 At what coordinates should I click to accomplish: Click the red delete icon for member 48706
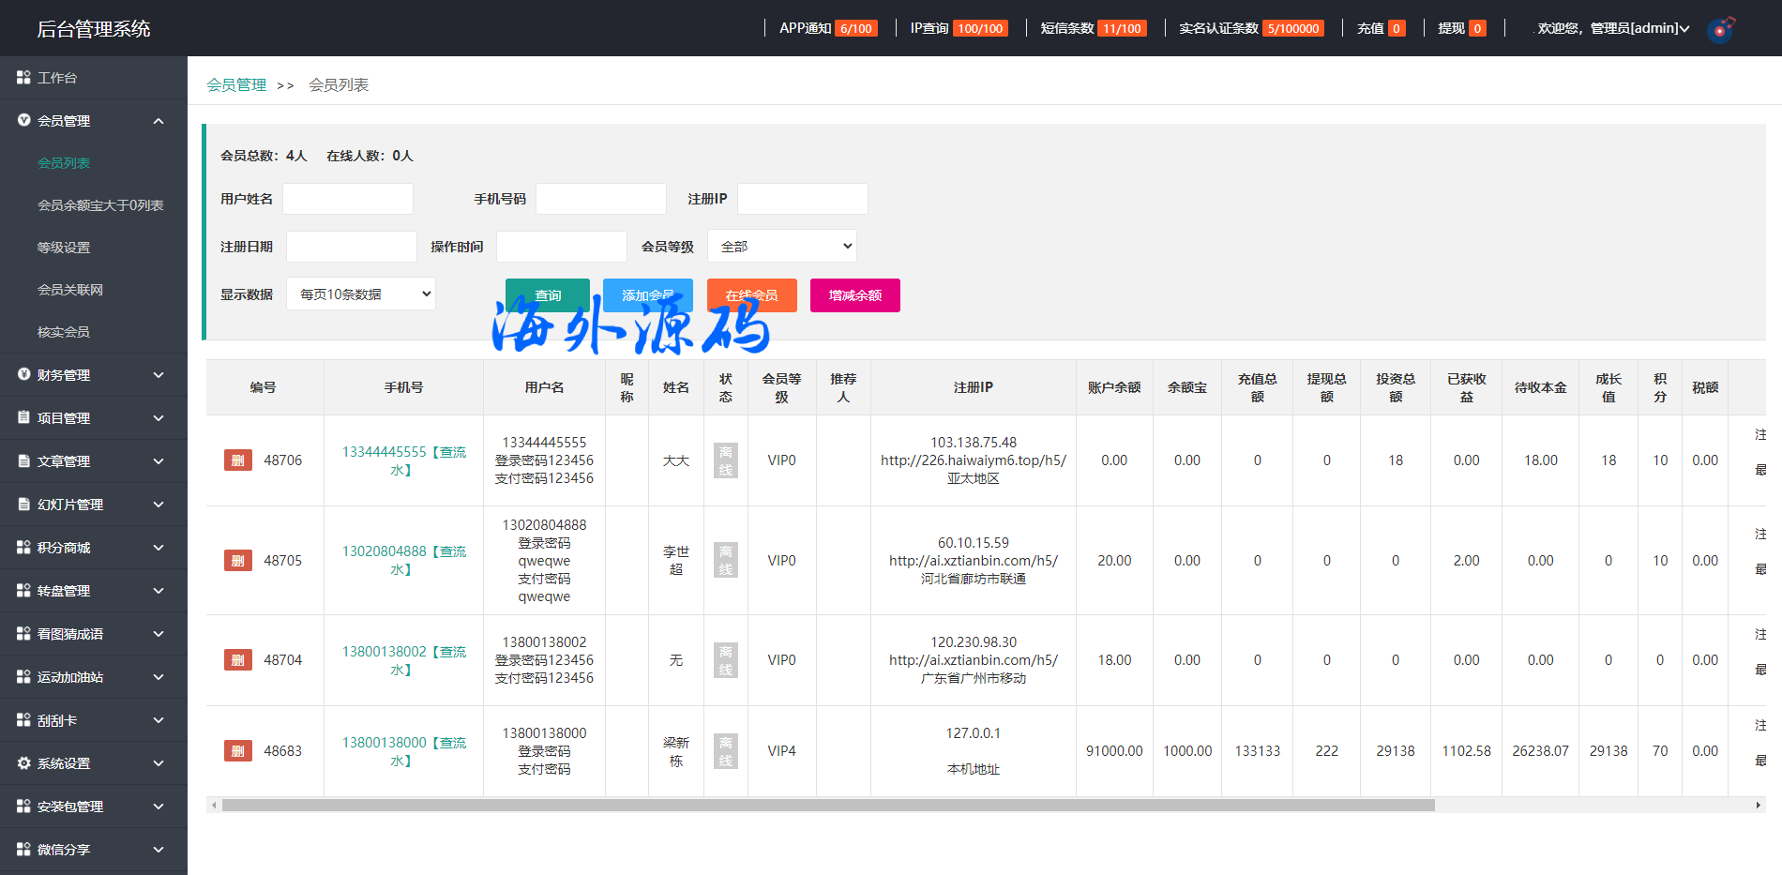pyautogui.click(x=237, y=460)
